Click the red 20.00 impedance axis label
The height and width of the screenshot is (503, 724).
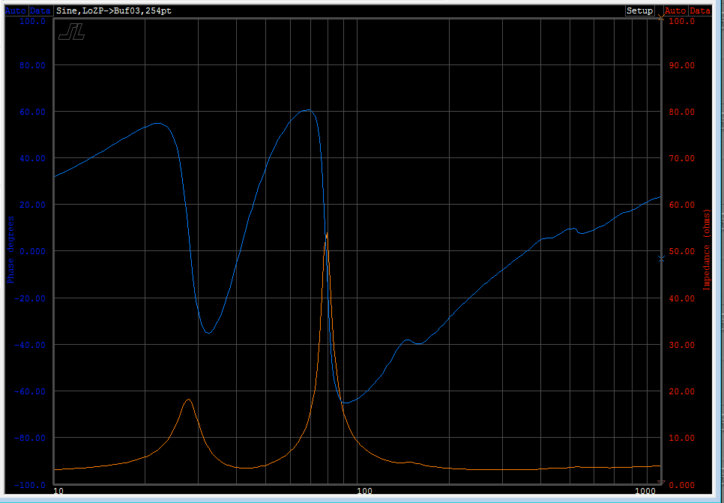point(682,391)
